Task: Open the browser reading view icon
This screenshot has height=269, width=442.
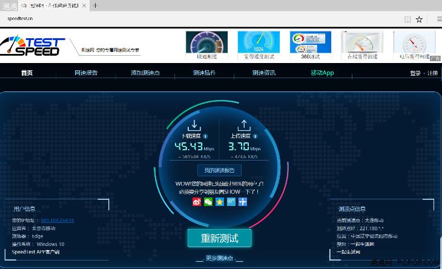Action: coord(407,19)
